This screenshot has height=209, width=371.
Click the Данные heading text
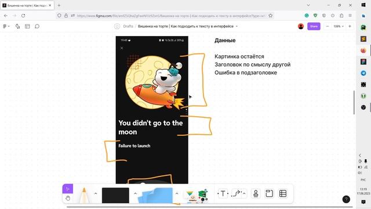pos(225,40)
